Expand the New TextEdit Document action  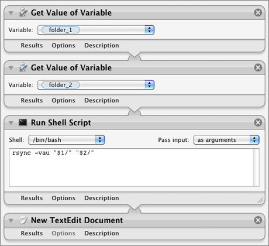tap(11, 221)
